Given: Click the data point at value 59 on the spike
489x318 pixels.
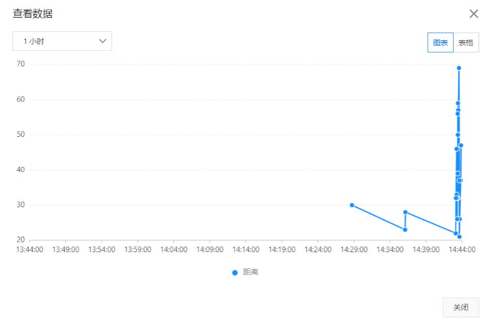Looking at the screenshot, I should [x=458, y=103].
